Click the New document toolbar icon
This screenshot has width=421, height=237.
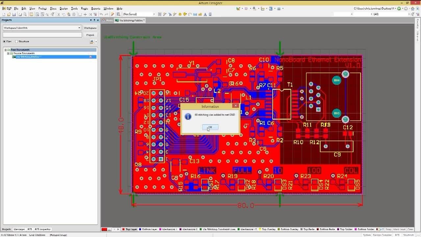click(4, 14)
